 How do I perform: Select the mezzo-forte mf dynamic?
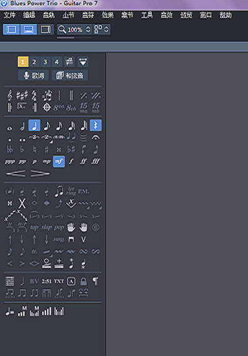(x=59, y=161)
